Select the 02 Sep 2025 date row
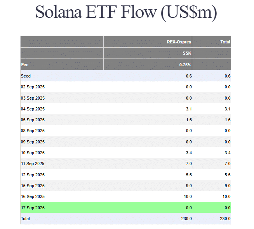 point(33,87)
